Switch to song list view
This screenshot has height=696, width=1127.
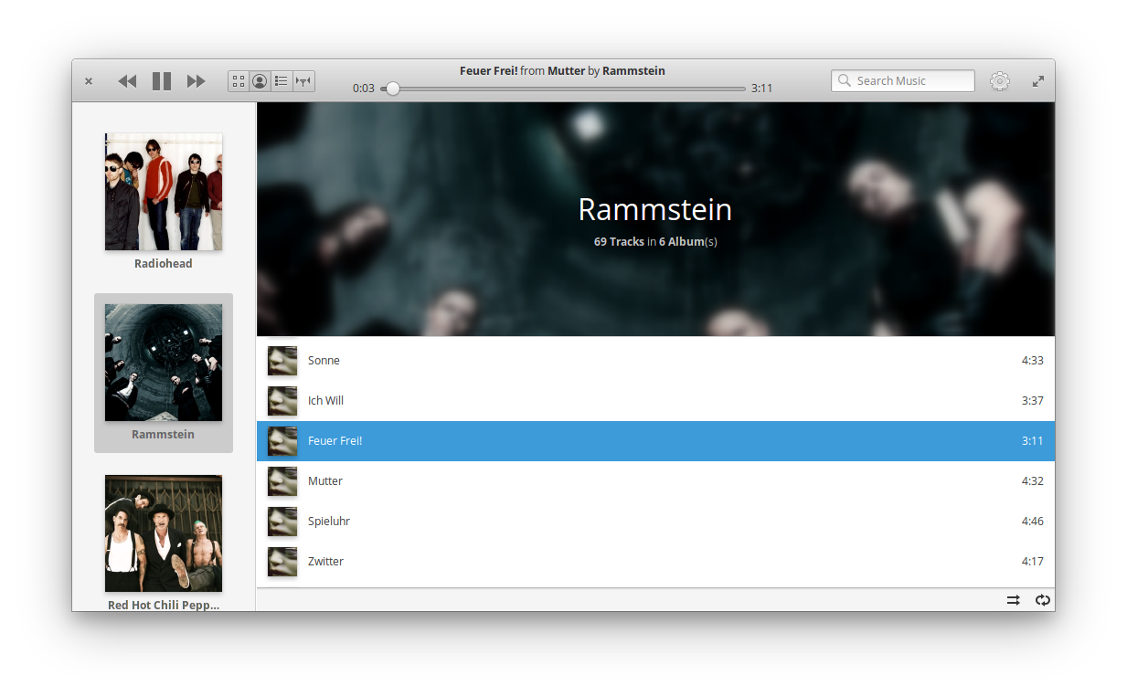pos(282,81)
